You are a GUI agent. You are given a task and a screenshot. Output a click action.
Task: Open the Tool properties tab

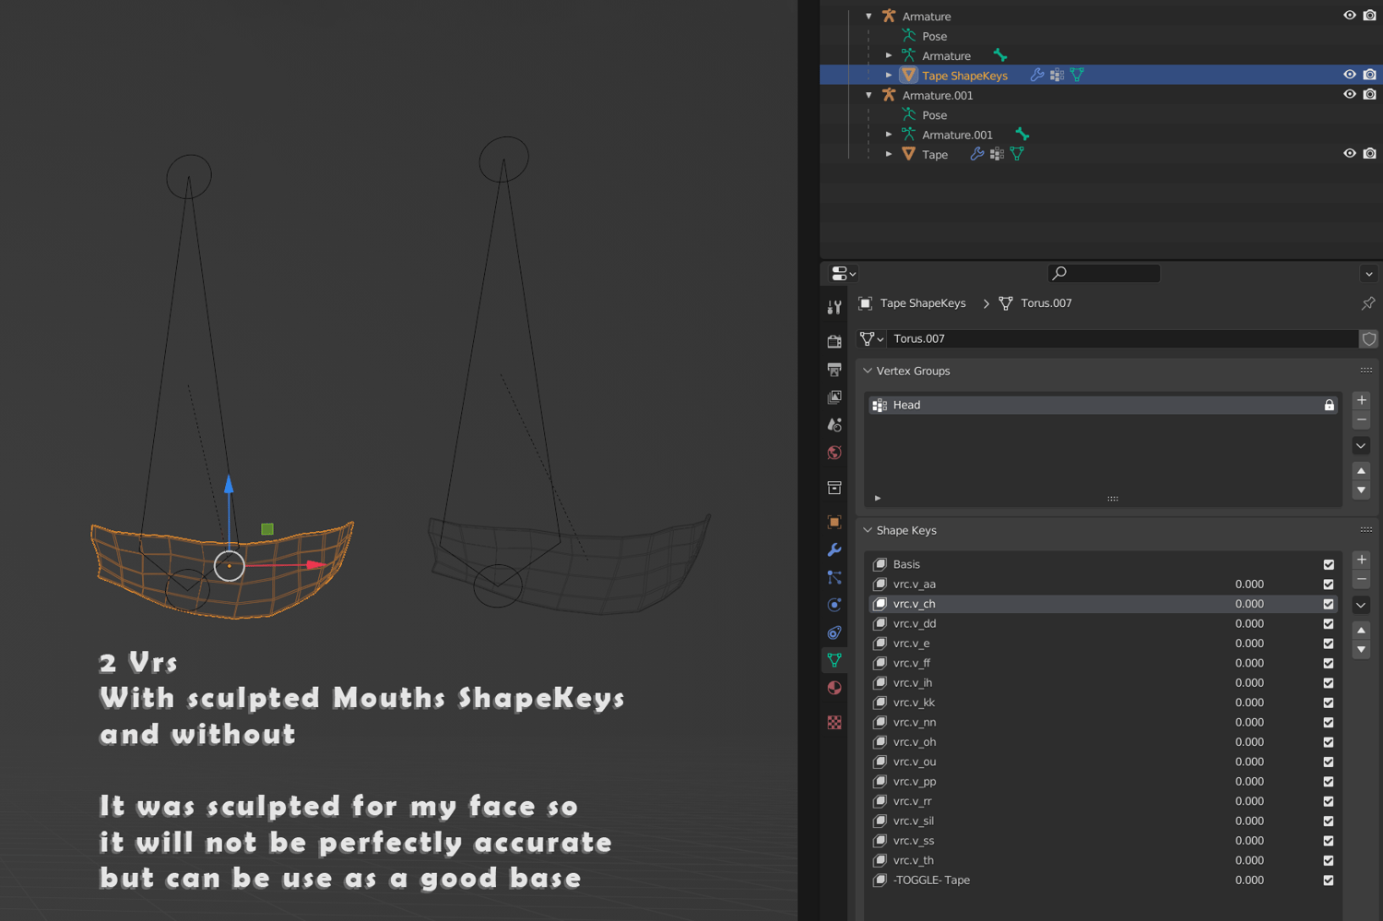[834, 307]
